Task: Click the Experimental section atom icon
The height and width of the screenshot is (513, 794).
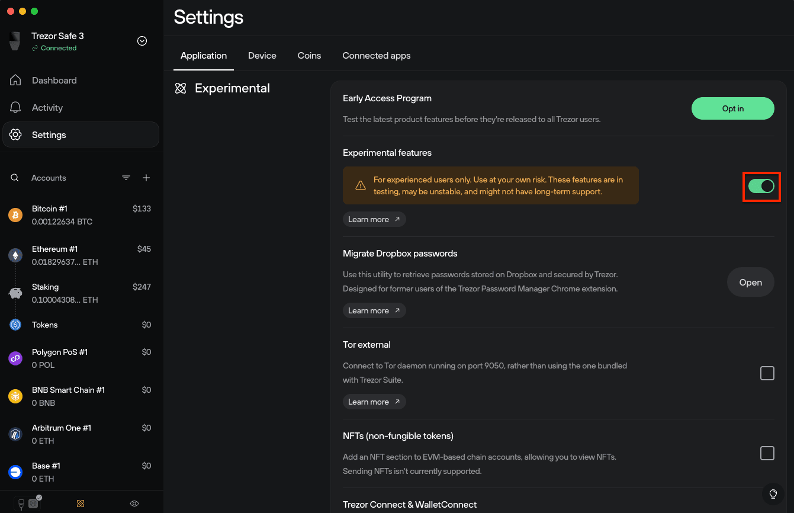Action: tap(181, 88)
